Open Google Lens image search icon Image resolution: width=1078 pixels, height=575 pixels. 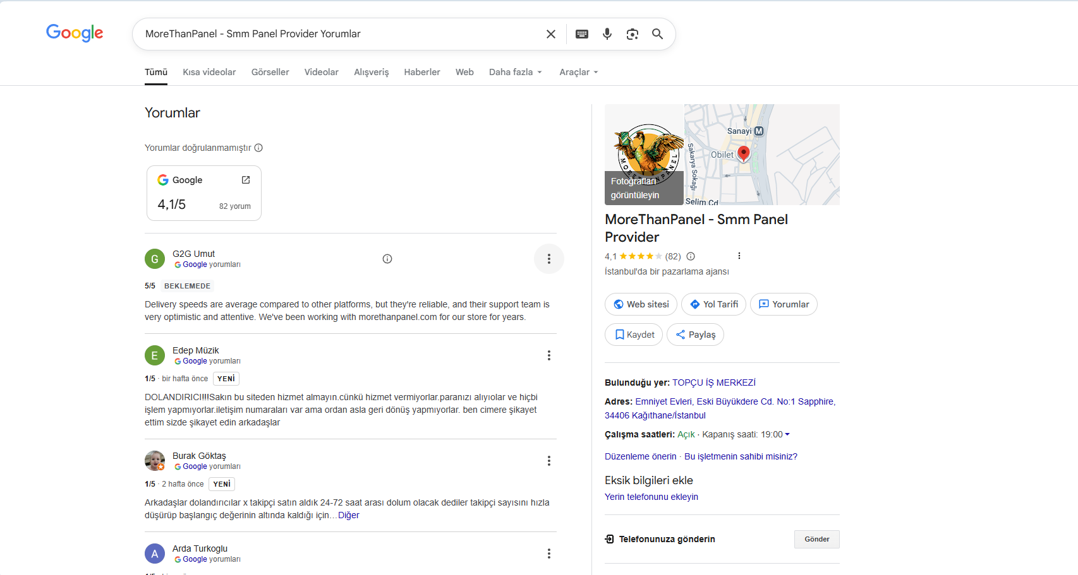[x=633, y=34]
